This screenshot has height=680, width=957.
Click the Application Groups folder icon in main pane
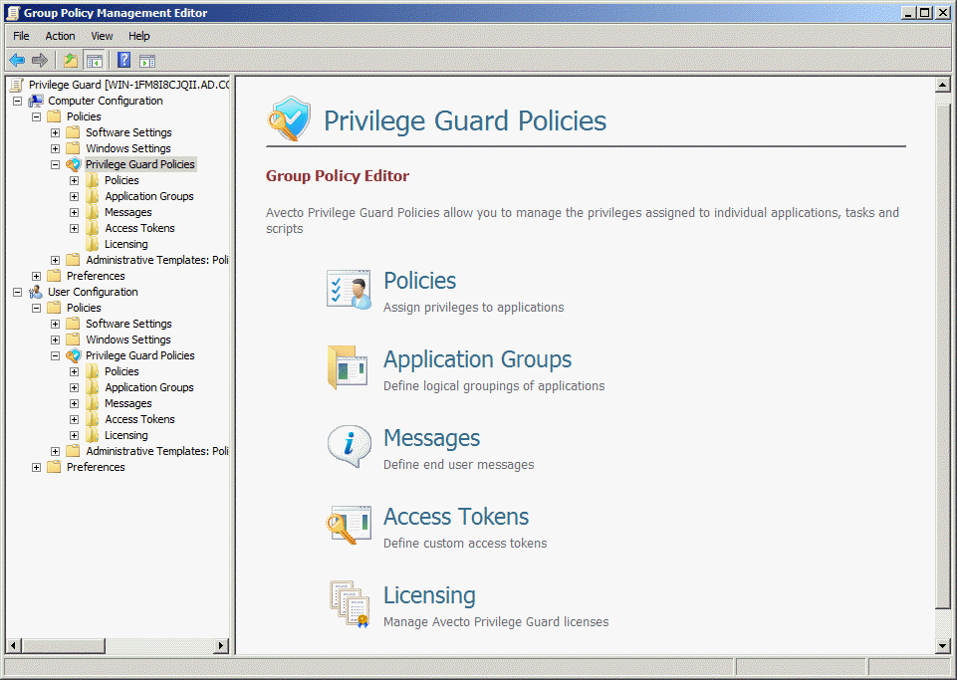pos(348,367)
